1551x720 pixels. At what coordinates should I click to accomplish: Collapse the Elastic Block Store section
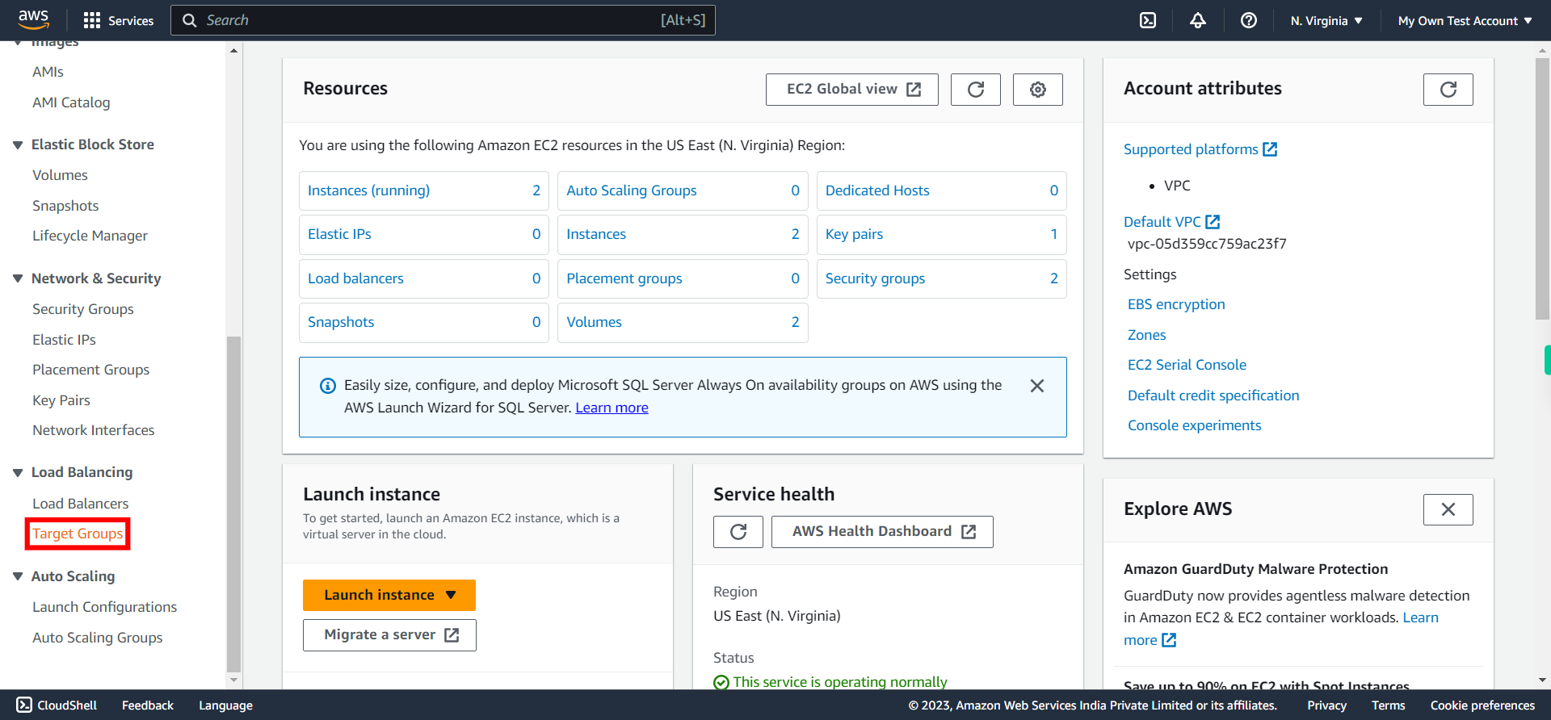(x=18, y=145)
